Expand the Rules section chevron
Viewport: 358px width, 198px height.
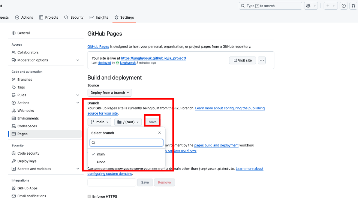coord(78,95)
